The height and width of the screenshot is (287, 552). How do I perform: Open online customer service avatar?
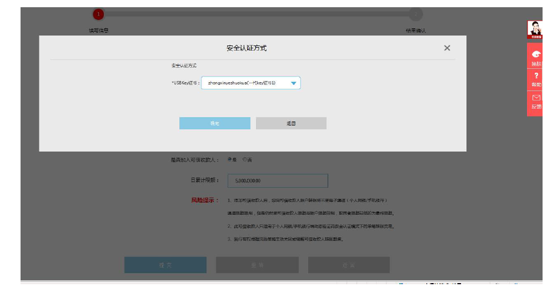[535, 30]
